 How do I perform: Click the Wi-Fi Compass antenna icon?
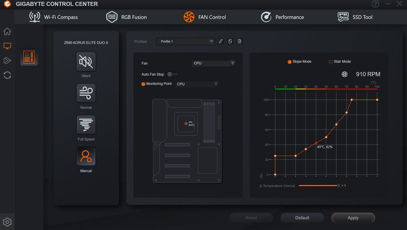(x=35, y=17)
